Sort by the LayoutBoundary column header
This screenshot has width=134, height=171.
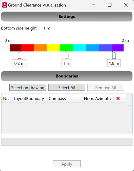point(29,98)
